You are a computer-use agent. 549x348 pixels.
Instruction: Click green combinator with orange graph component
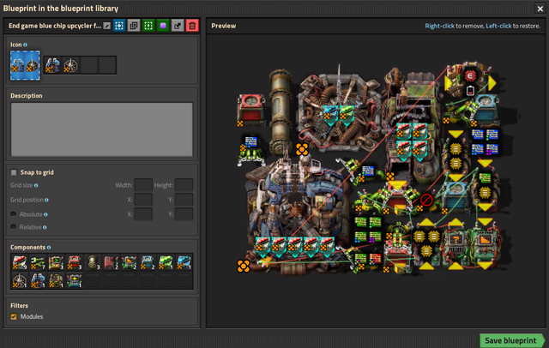click(x=129, y=262)
